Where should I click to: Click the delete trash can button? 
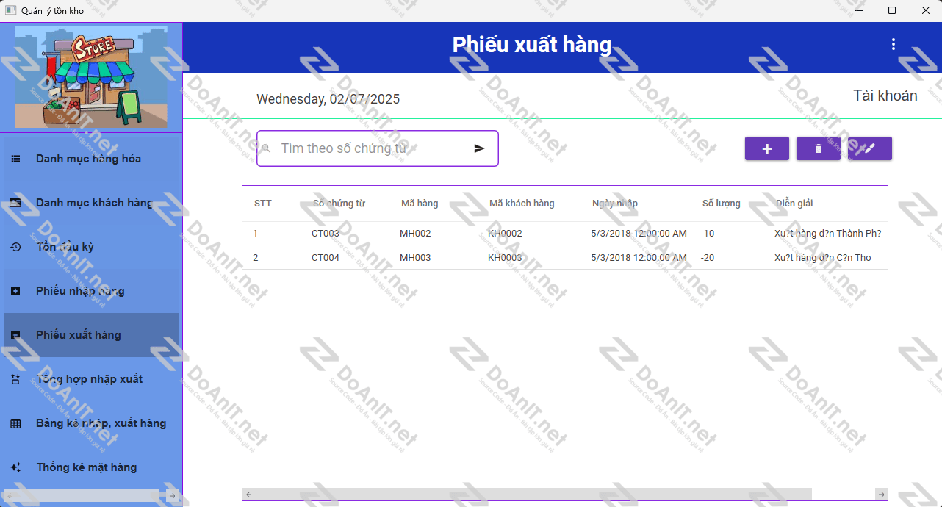(819, 148)
